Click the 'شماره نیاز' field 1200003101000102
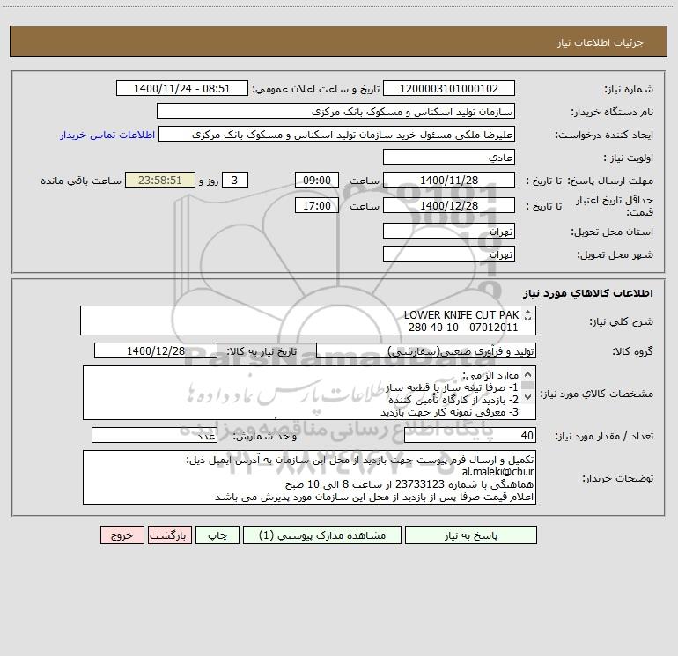 click(449, 88)
